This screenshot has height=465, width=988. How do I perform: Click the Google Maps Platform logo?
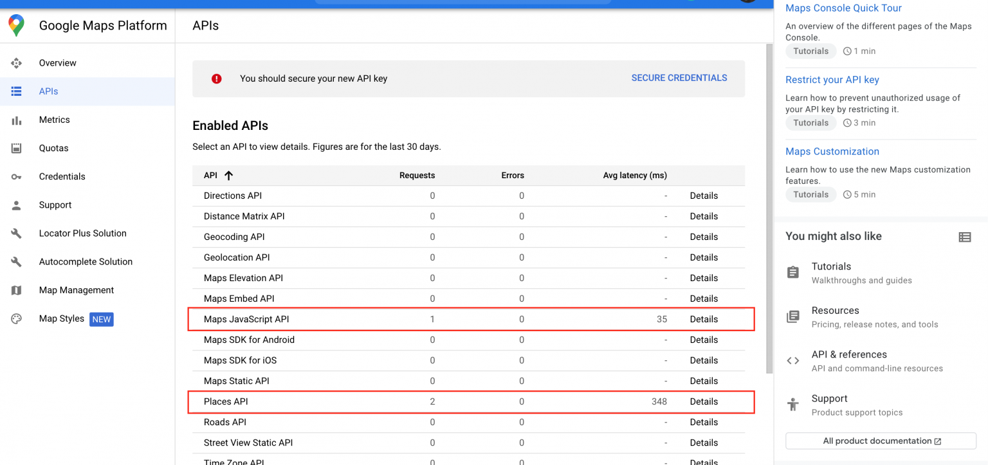[16, 26]
